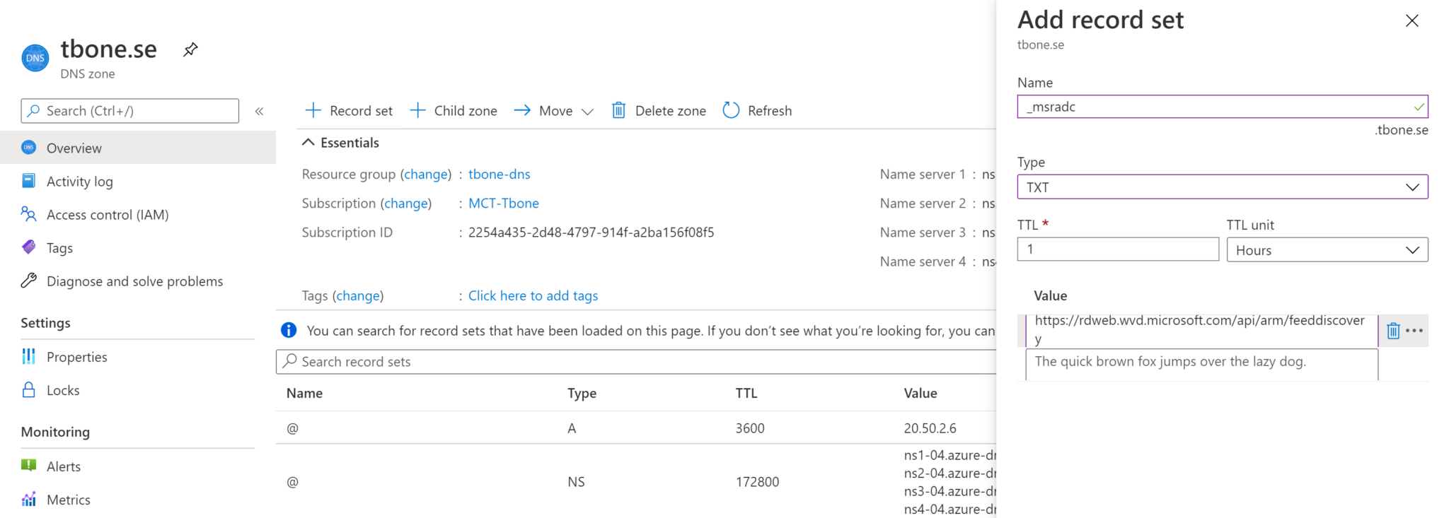Click the Activity log icon
Screen dimensions: 1449x518
click(x=28, y=181)
